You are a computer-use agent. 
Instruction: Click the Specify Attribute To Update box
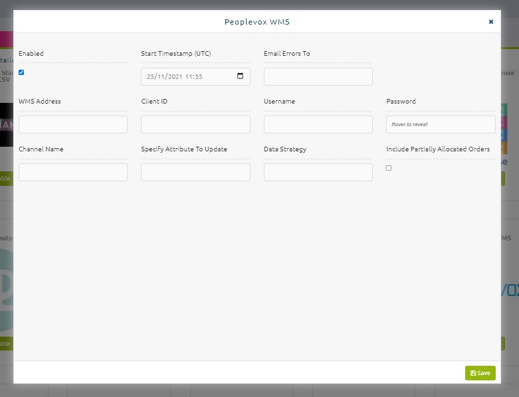[x=195, y=172]
